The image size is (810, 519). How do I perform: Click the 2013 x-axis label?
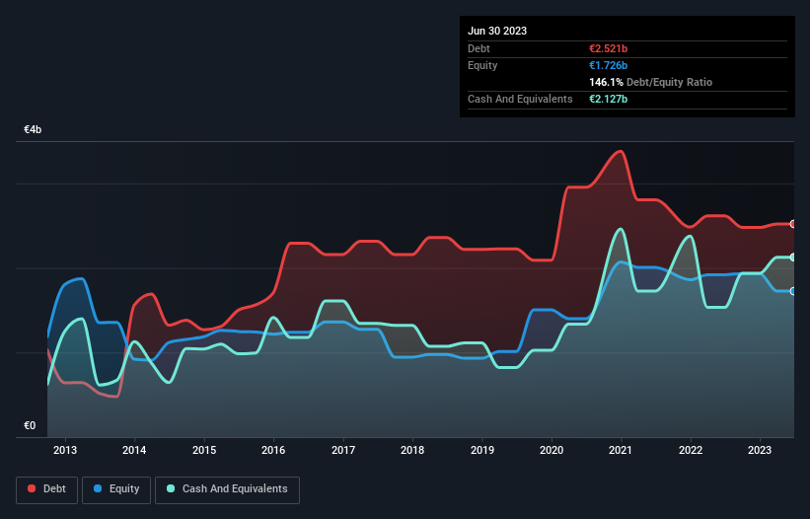pos(65,450)
